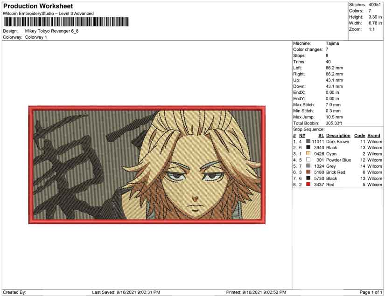The image size is (385, 296).
Task: Select the Wilcom EmbroideryStudio – Level 3 Advanced line
Action: pos(49,14)
